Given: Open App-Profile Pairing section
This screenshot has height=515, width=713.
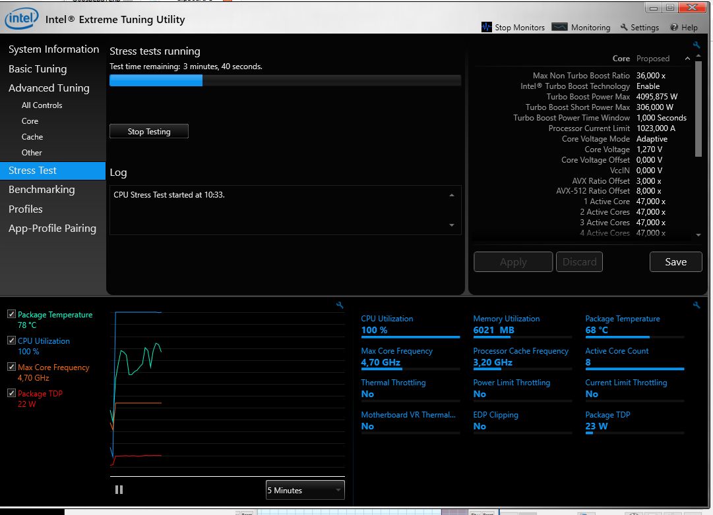Looking at the screenshot, I should pos(52,229).
